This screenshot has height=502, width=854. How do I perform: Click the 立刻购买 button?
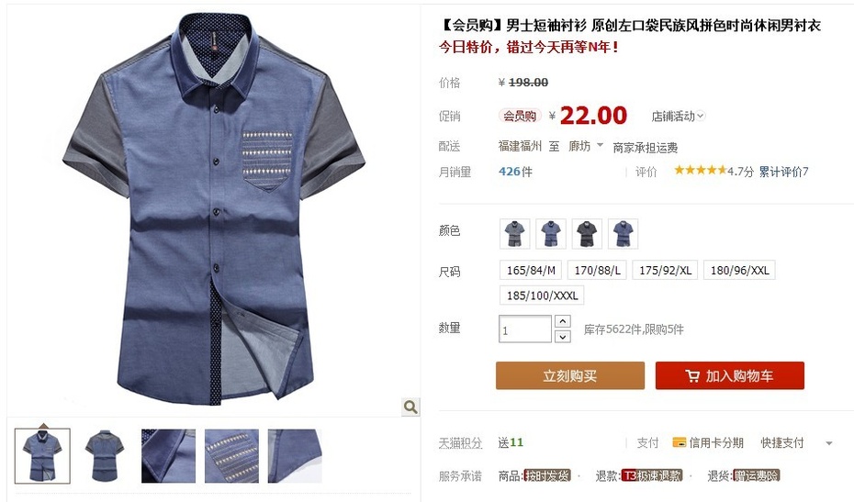[570, 375]
